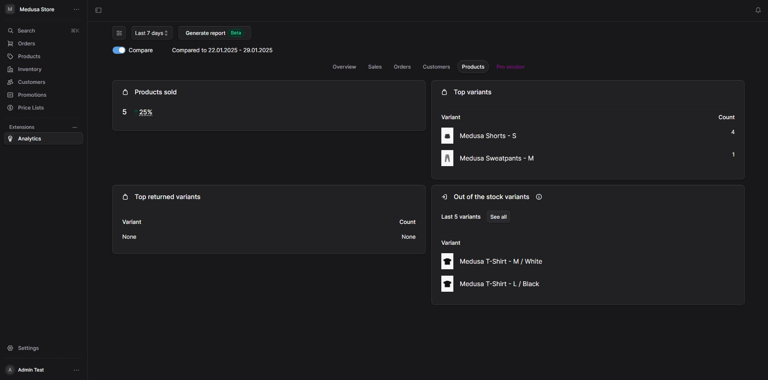Image resolution: width=768 pixels, height=380 pixels.
Task: Open the notifications bell
Action: click(758, 10)
